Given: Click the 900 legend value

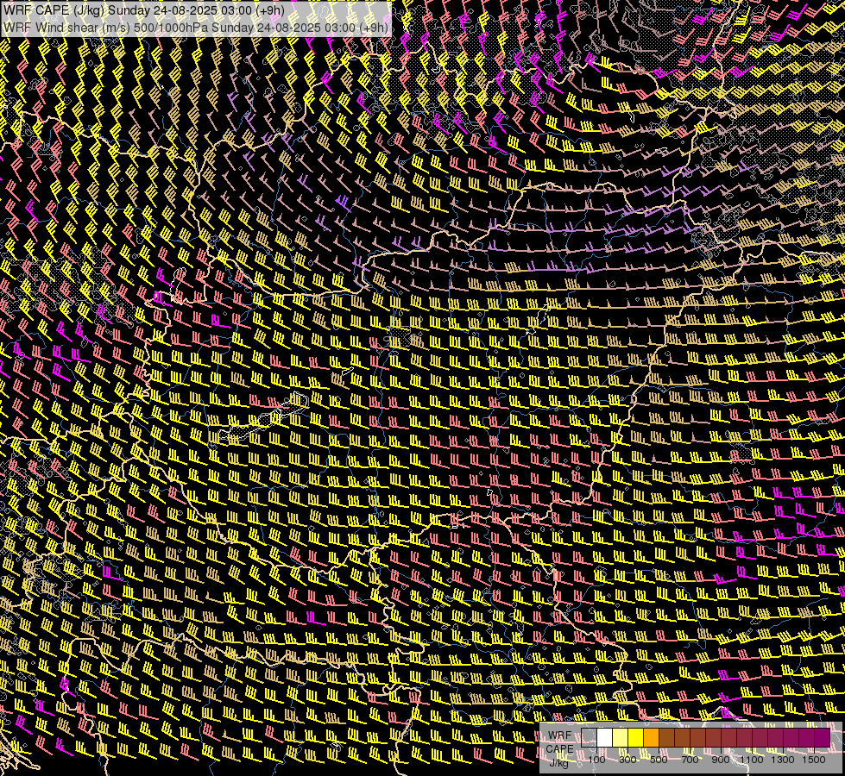Looking at the screenshot, I should (721, 760).
